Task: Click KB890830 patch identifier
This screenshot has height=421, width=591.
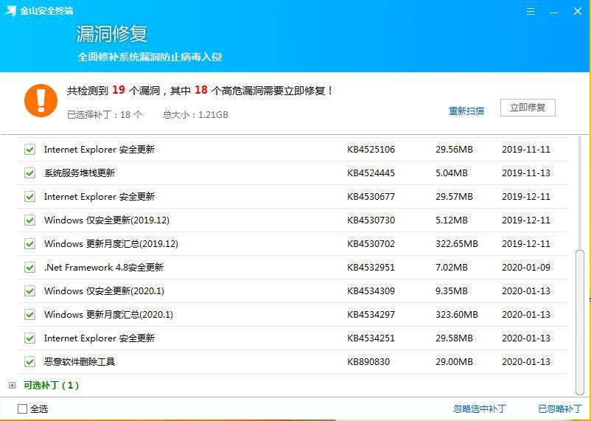Action: [368, 362]
